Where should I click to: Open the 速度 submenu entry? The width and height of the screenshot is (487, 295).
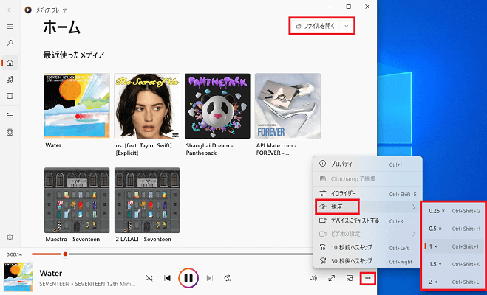(x=368, y=207)
